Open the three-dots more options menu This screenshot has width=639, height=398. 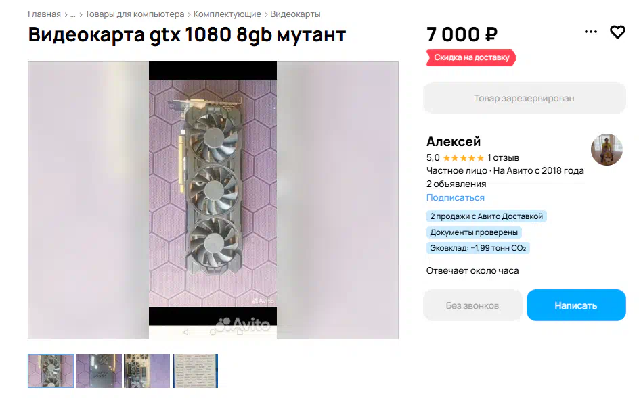tap(590, 32)
